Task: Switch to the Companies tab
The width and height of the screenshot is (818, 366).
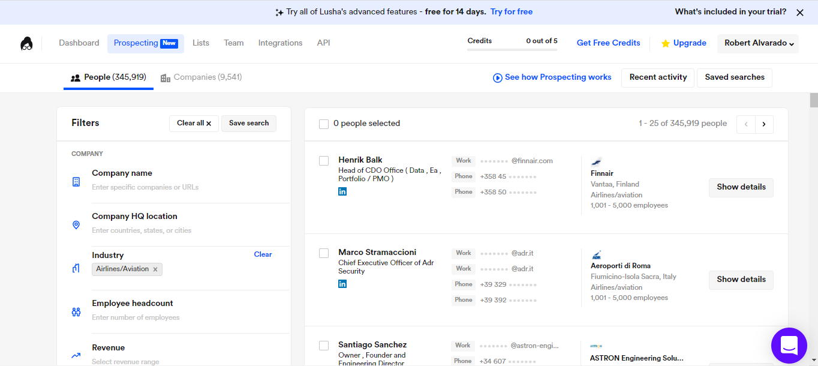Action: point(202,77)
